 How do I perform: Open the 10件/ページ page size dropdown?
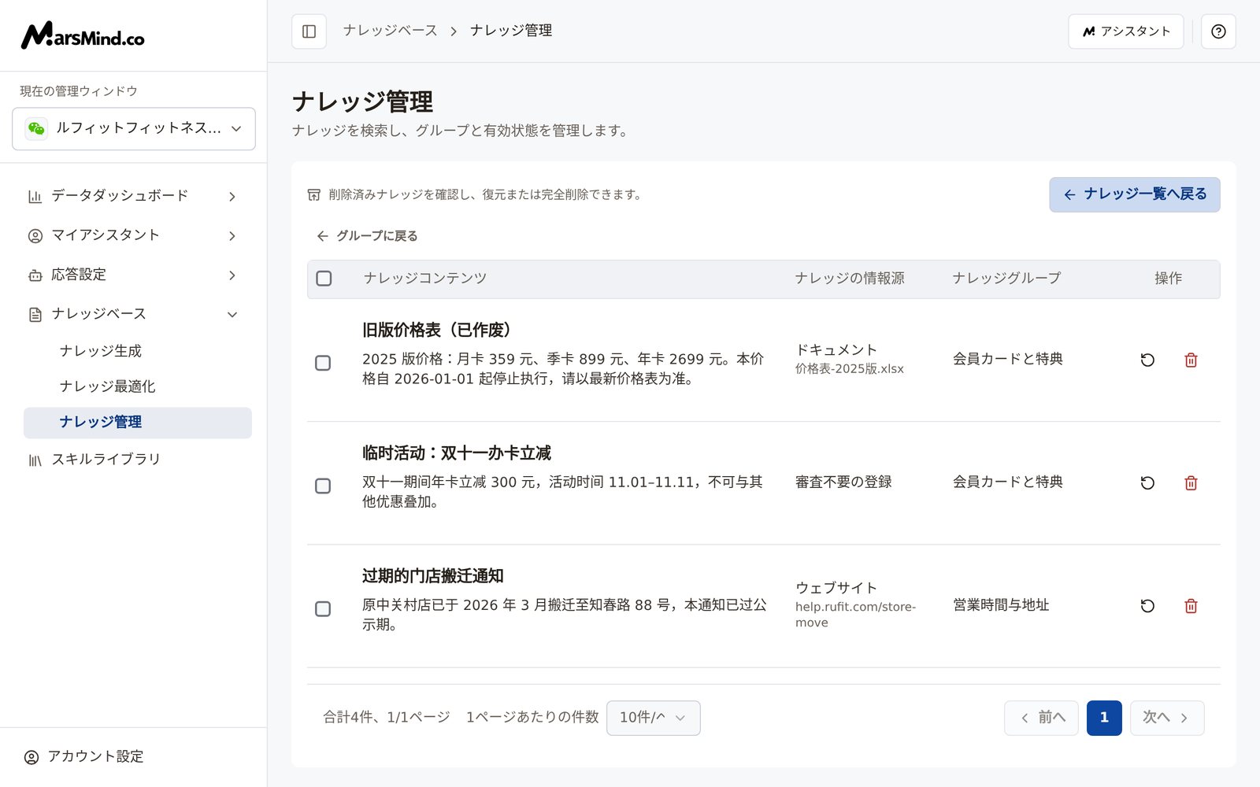point(653,718)
